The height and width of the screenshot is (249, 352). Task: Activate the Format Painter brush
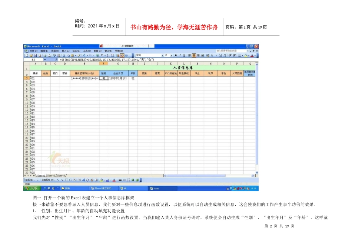tap(79, 56)
